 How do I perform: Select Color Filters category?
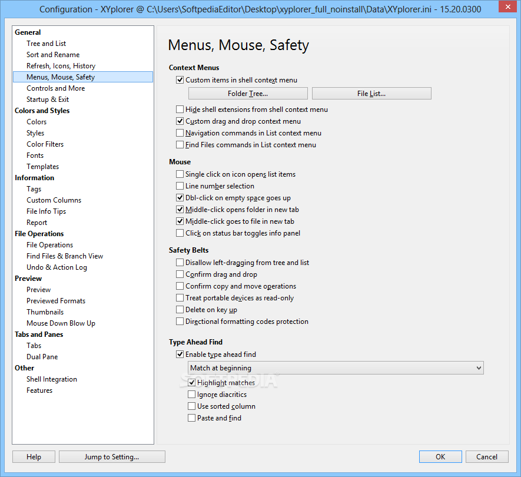(45, 144)
